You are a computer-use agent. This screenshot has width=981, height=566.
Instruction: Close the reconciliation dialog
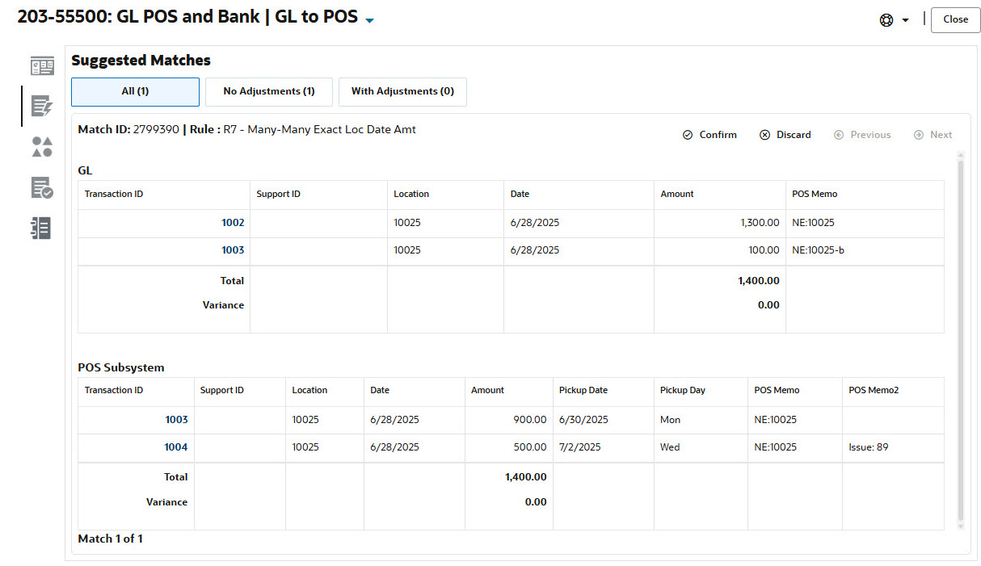[x=955, y=19]
